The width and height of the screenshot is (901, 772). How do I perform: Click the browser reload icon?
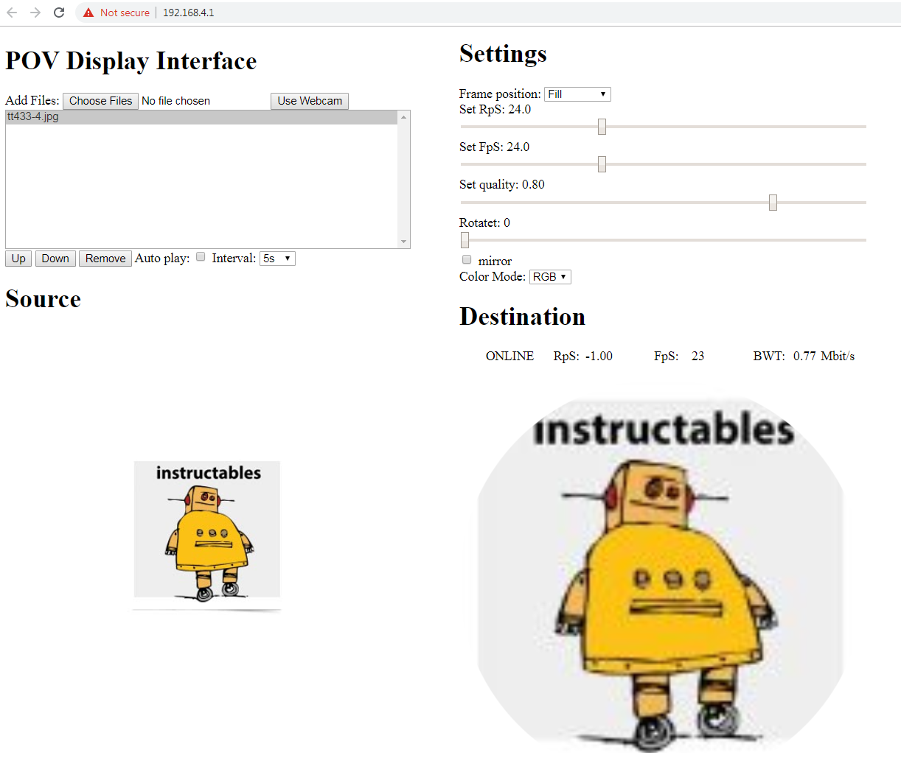point(58,12)
